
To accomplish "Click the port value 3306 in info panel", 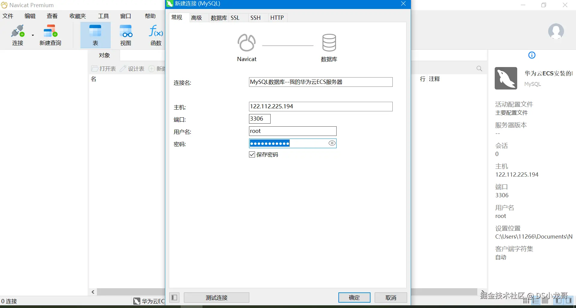I will (502, 195).
